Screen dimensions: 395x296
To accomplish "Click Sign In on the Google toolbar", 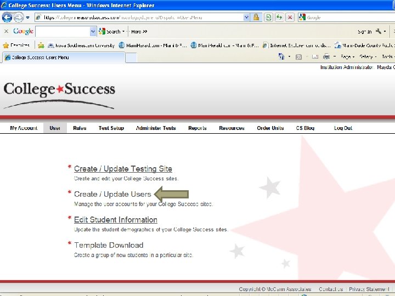I will pos(364,32).
